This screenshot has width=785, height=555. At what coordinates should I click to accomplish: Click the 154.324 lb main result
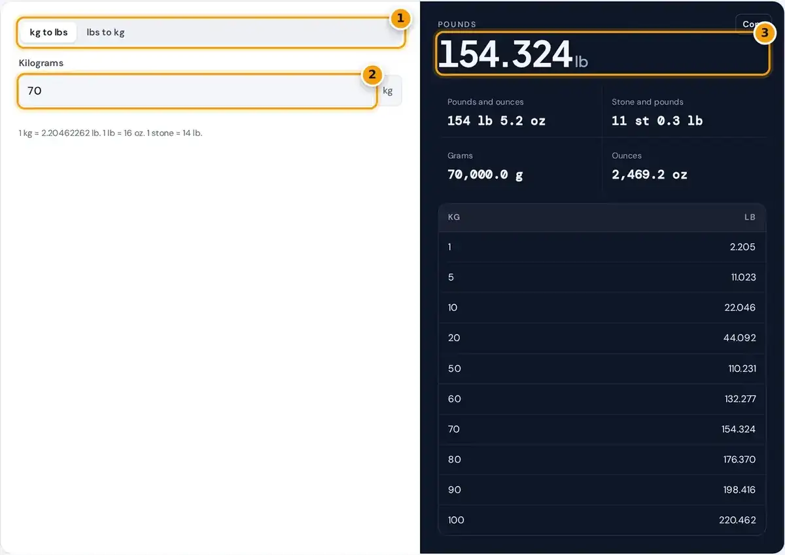pyautogui.click(x=513, y=54)
